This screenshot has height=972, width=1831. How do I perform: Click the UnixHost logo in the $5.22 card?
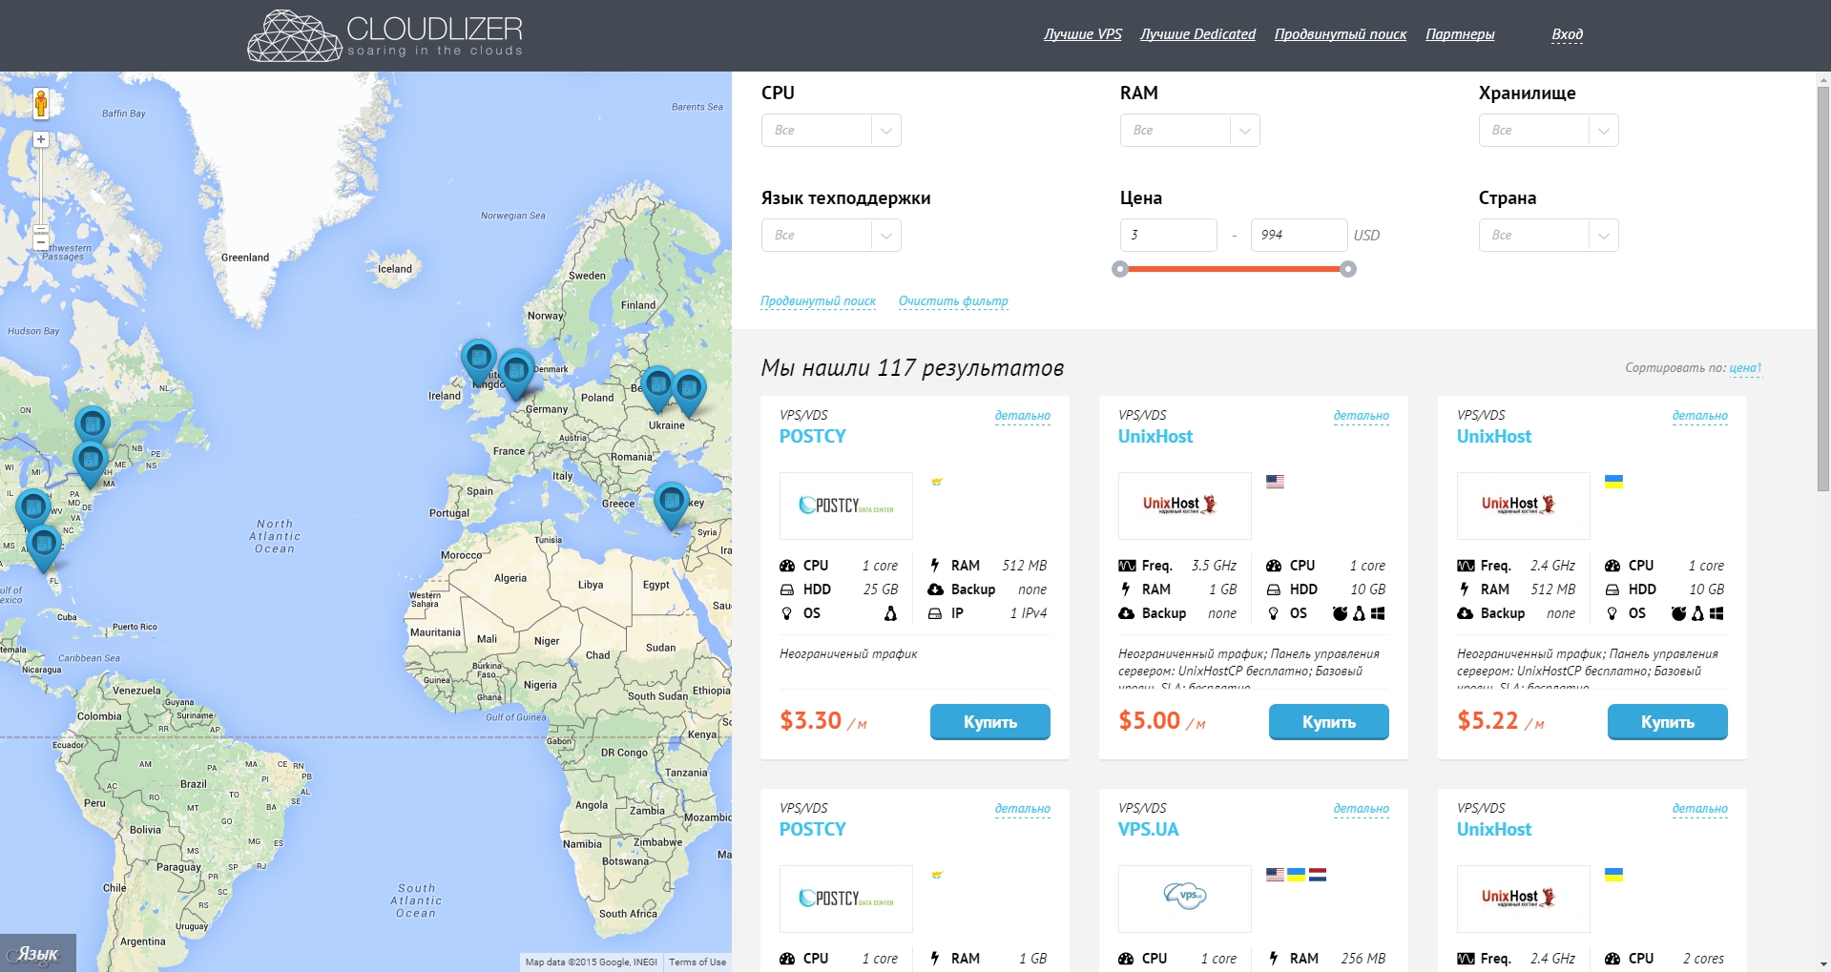[1523, 506]
